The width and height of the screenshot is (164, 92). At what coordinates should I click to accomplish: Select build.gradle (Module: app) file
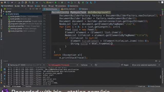(20, 19)
